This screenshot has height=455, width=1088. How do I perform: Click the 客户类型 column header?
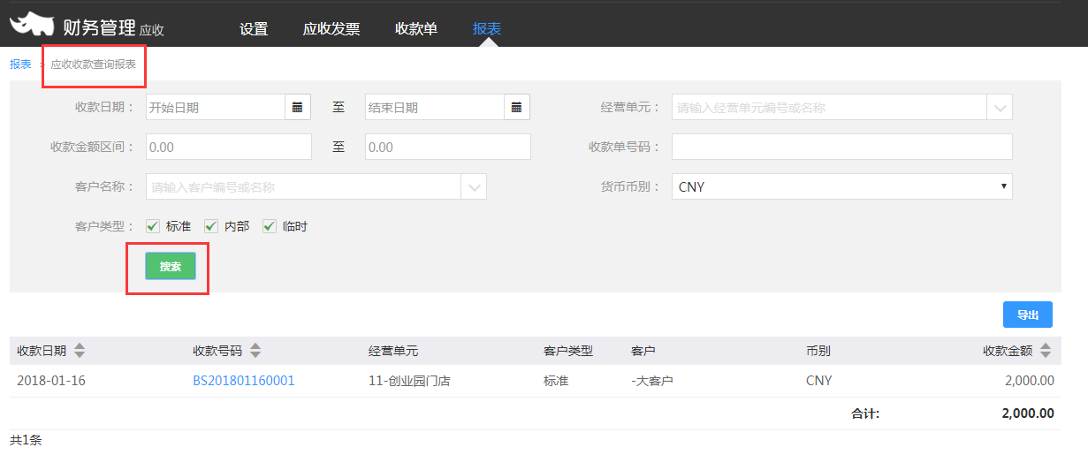(568, 351)
